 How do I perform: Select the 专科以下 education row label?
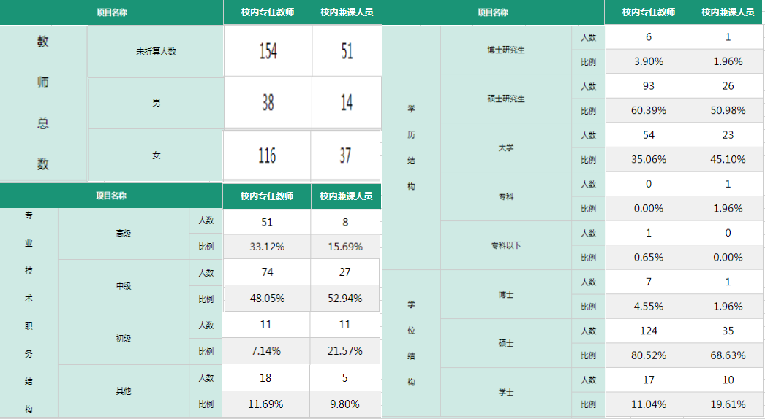click(506, 245)
